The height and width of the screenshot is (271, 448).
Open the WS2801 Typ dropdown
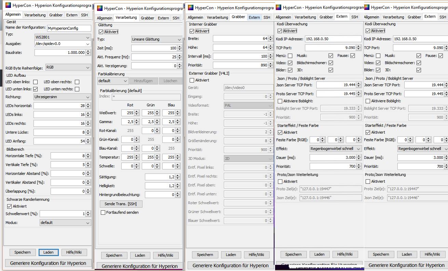pyautogui.click(x=62, y=37)
